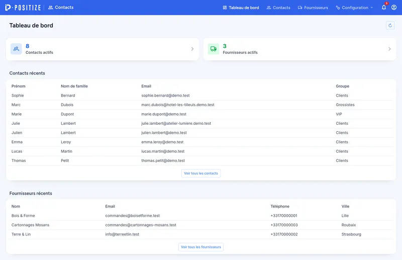Click the blue contacts icon on card

point(16,49)
